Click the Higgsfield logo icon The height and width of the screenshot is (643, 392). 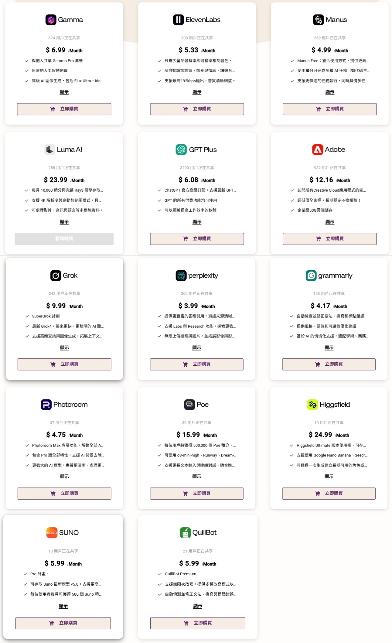(312, 405)
